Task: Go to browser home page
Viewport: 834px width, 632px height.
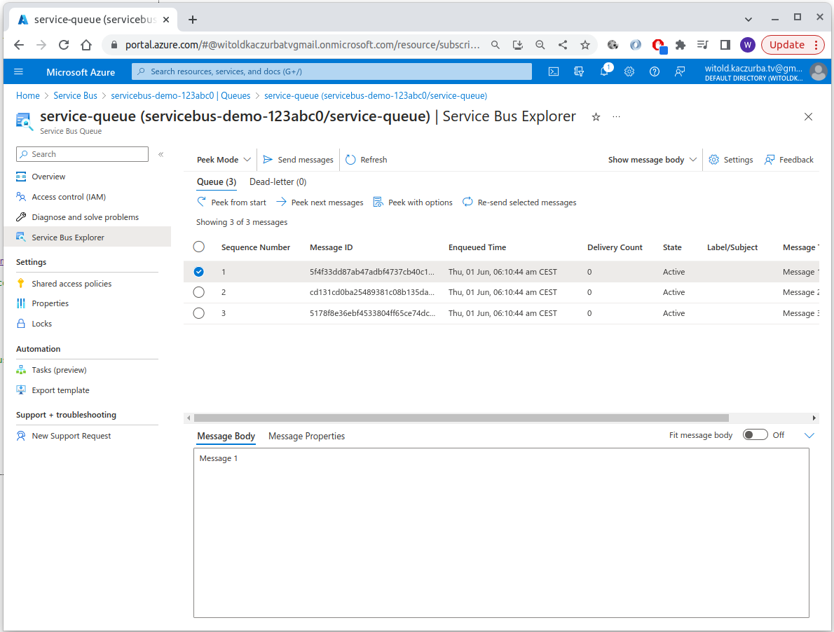Action: [86, 45]
